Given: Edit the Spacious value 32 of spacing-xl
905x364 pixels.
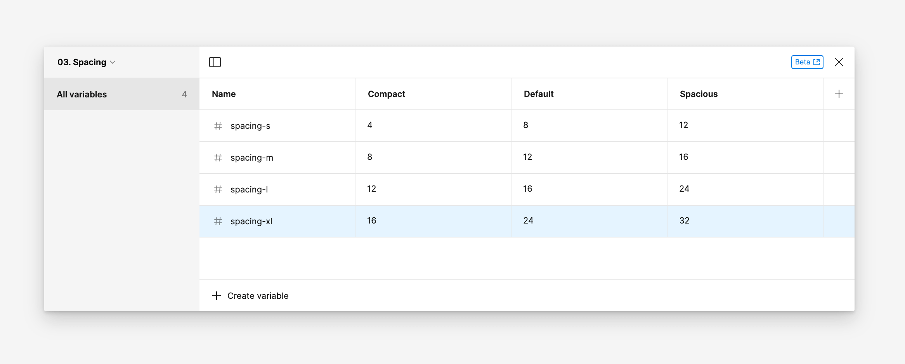Looking at the screenshot, I should [x=745, y=221].
